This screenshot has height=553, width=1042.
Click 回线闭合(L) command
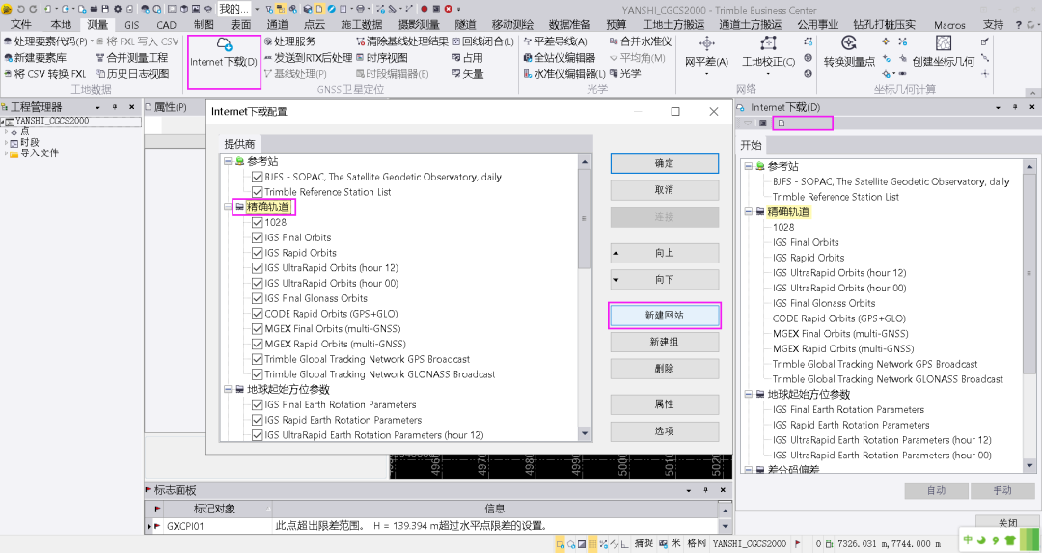click(483, 41)
